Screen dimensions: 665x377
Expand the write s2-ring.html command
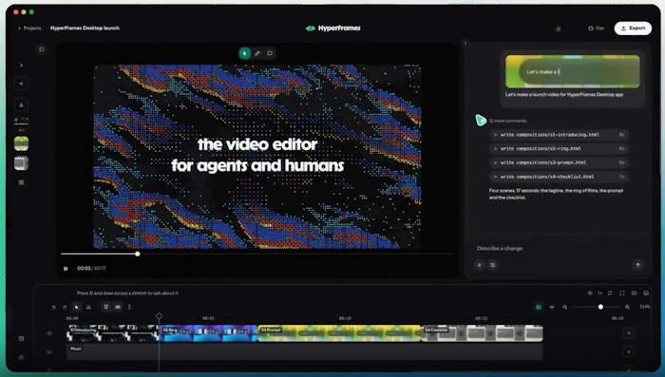559,149
